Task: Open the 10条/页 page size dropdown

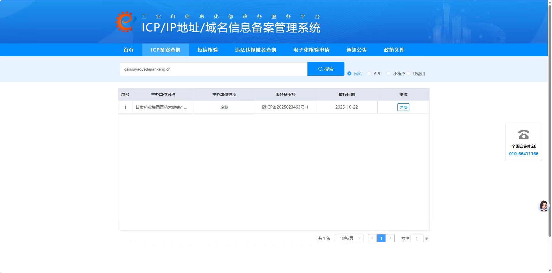Action: pos(349,238)
